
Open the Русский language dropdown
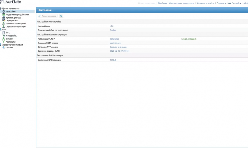235,3
